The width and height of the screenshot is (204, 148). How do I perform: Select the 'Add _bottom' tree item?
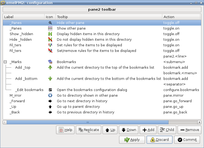click(x=26, y=79)
